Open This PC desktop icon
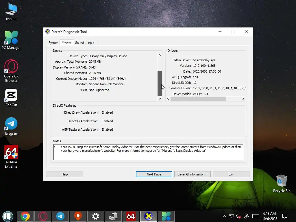The image size is (296, 222). coord(11,12)
